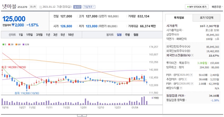Select 3년 line chart period
The width and height of the screenshot is (224, 117).
55,35
